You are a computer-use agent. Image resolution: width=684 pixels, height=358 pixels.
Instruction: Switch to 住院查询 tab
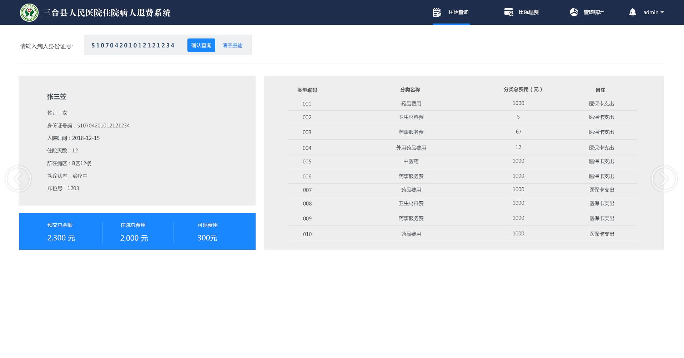coord(458,12)
